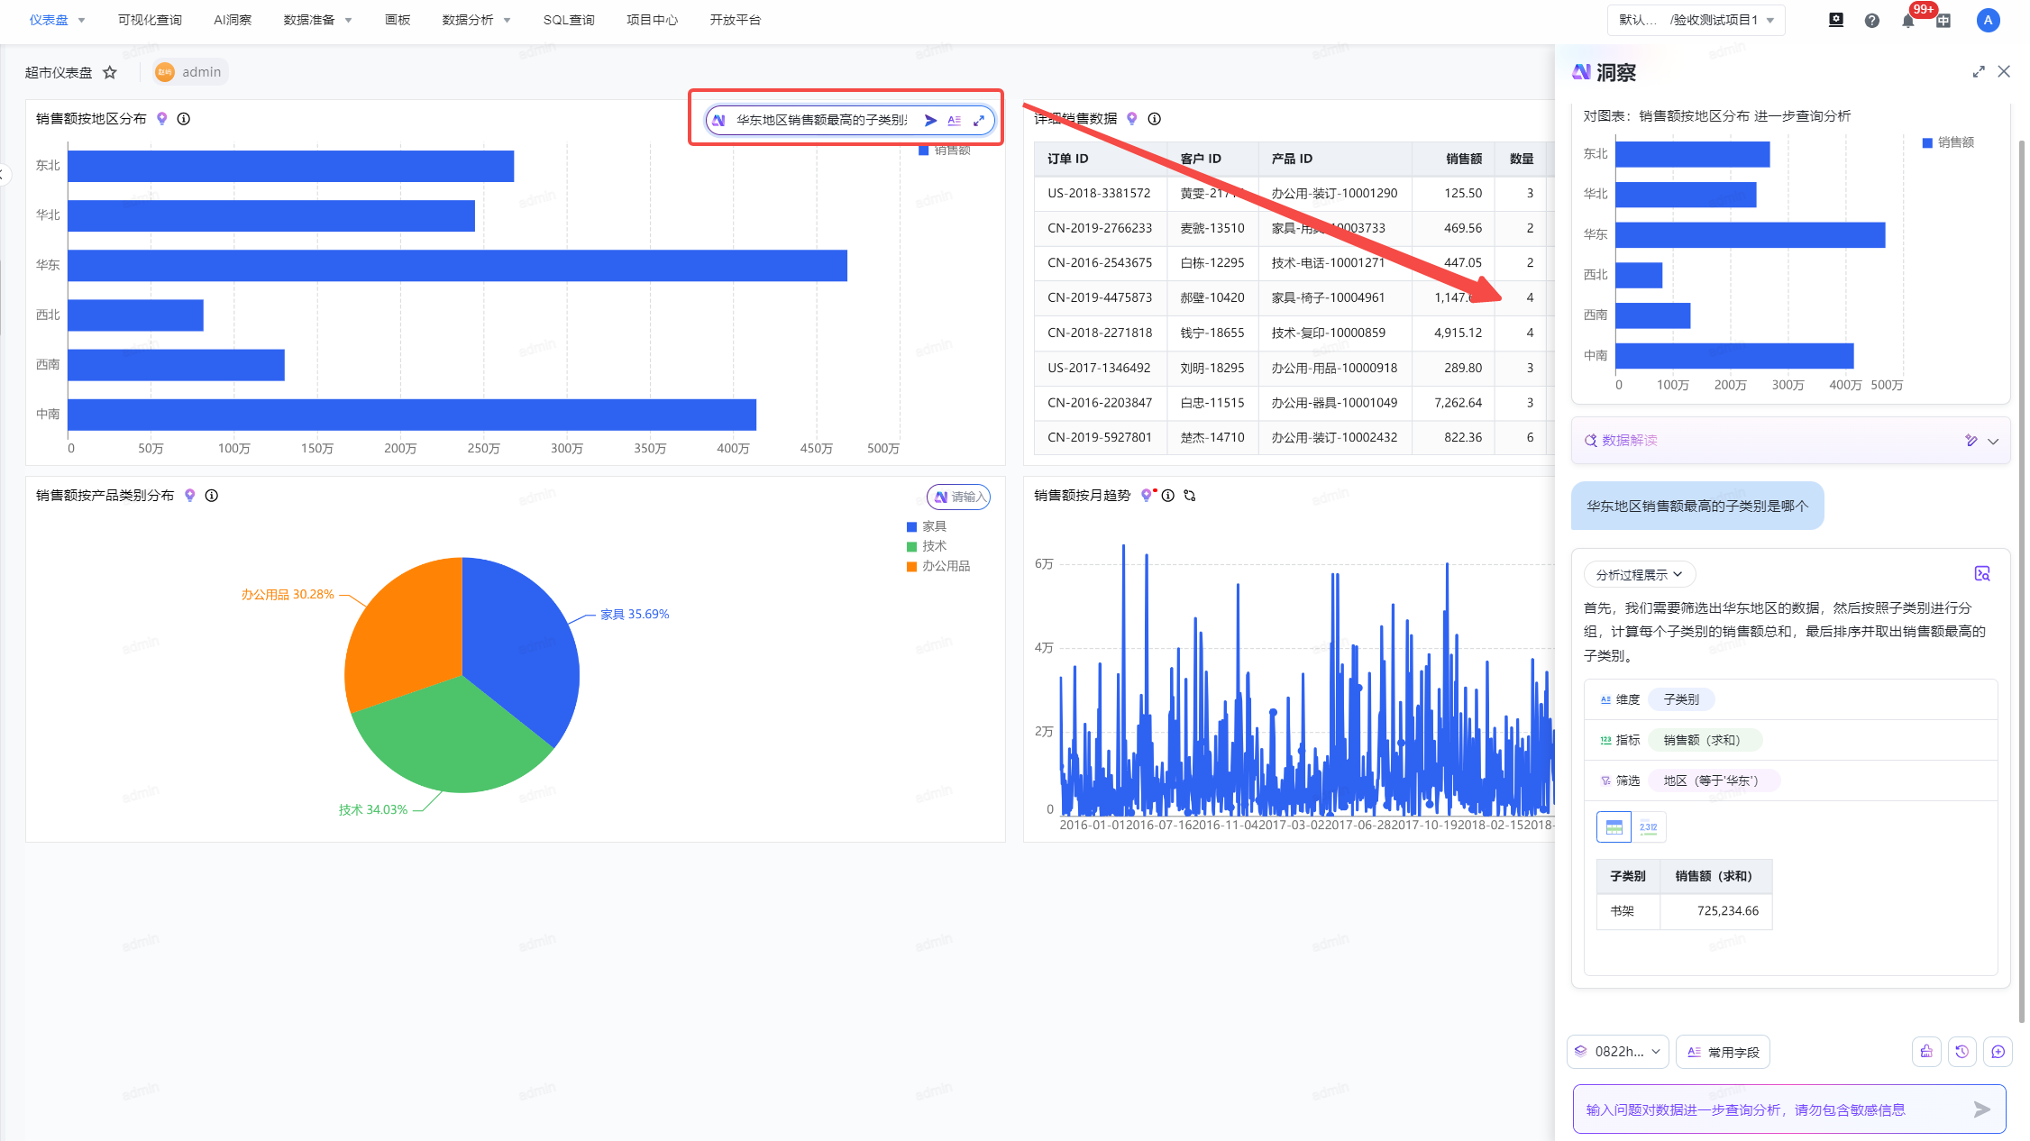
Task: Open the 仪表盘 dropdown in the top menu
Action: point(57,20)
